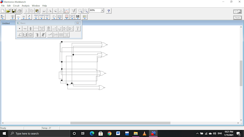The image size is (244, 137).
Task: Open the Controls parts bin
Action: 72,17
